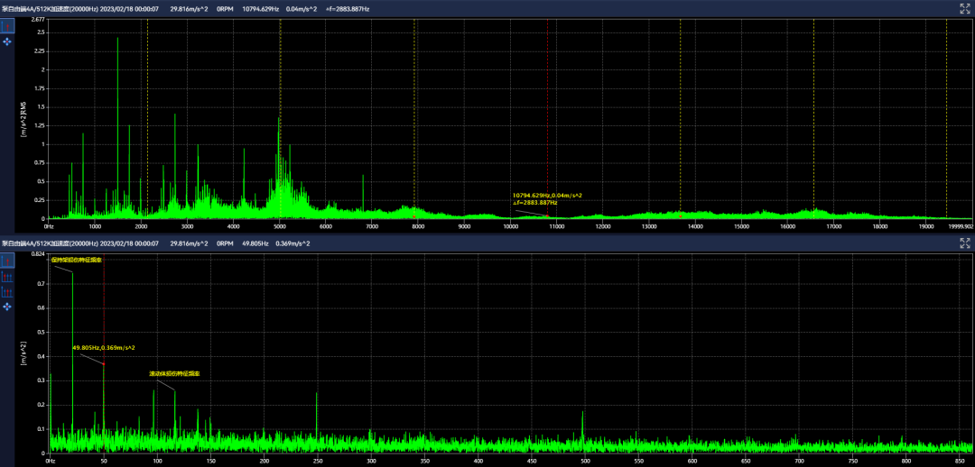Activate the pan/move tool in bottom chart
975x467 pixels.
click(7, 307)
